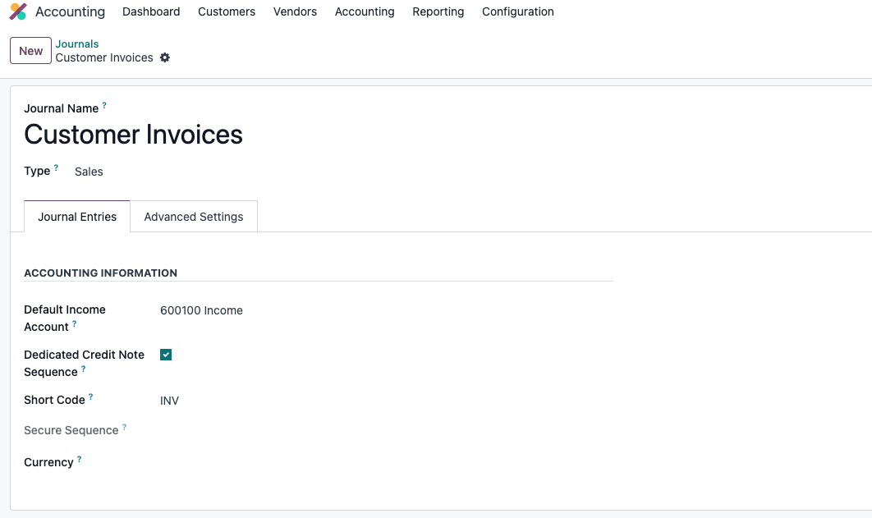Open the Customers menu
The width and height of the screenshot is (872, 518).
(x=227, y=11)
